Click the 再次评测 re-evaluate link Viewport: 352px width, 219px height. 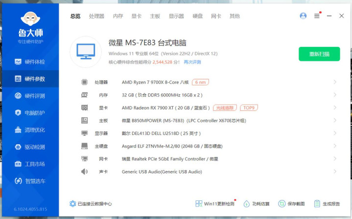pyautogui.click(x=192, y=62)
